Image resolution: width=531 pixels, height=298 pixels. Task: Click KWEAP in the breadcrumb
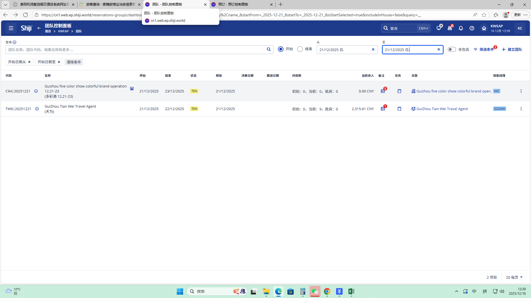click(63, 31)
